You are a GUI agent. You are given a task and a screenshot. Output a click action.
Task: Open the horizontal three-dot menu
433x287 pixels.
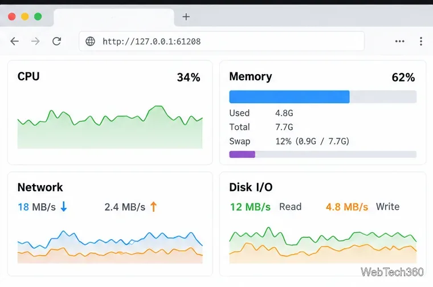point(399,42)
